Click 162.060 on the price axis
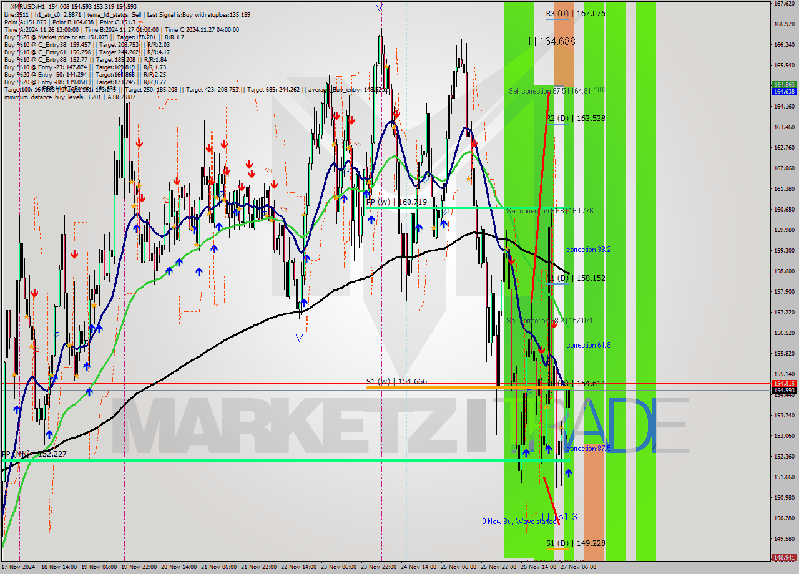Viewport: 799px width, 574px height. tap(783, 168)
